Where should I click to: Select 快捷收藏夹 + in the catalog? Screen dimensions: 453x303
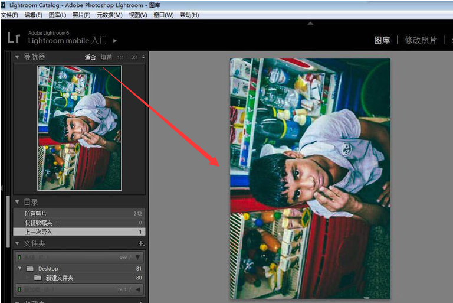[x=79, y=223]
